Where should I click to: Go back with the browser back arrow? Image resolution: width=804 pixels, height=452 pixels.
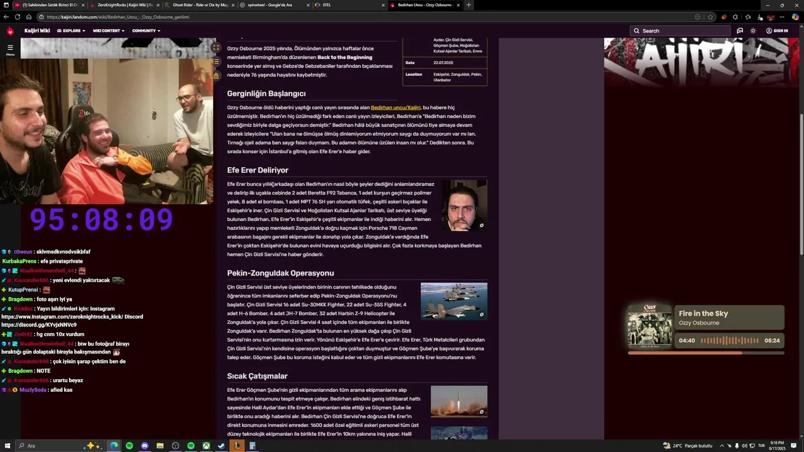coord(7,17)
